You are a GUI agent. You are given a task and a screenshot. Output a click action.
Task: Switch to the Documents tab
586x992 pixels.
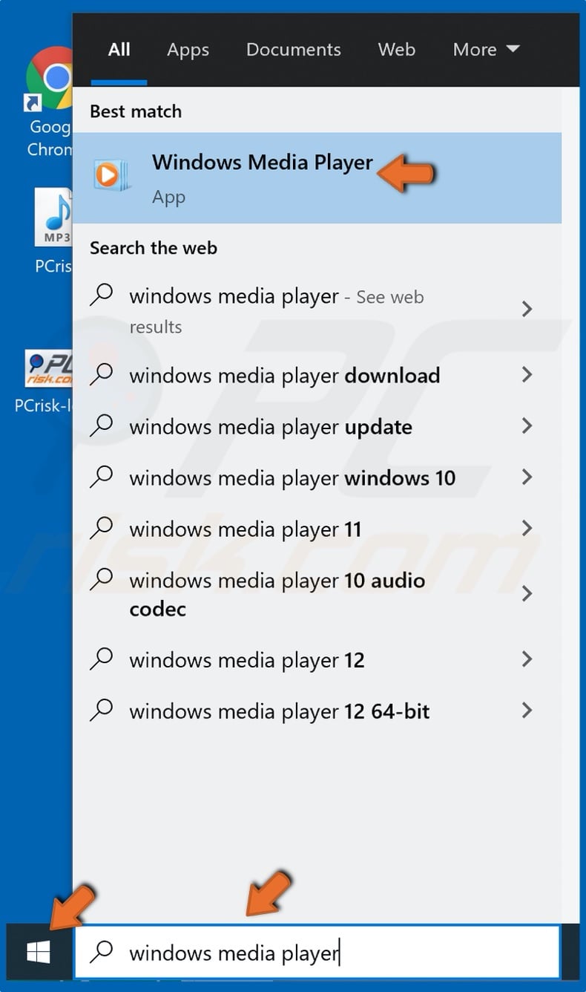tap(293, 49)
